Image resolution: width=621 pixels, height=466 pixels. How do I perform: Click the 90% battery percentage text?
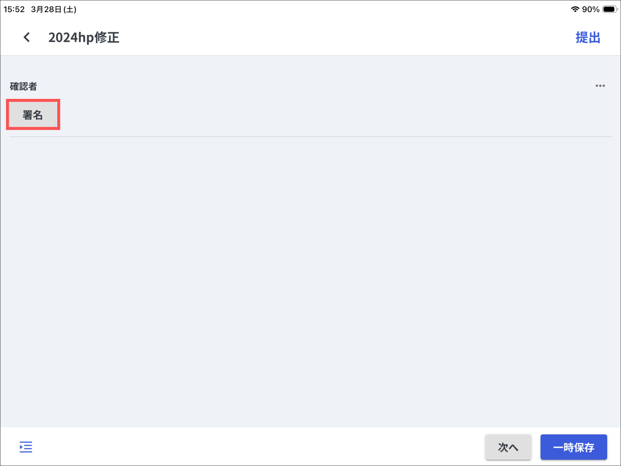pyautogui.click(x=590, y=9)
